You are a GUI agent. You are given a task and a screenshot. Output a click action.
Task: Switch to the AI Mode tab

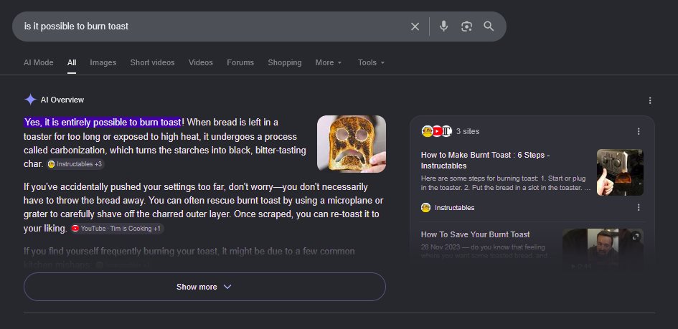coord(39,62)
